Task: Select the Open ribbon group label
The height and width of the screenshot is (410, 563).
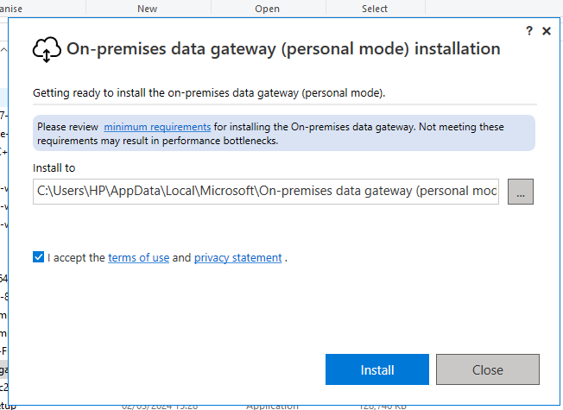Action: (267, 9)
